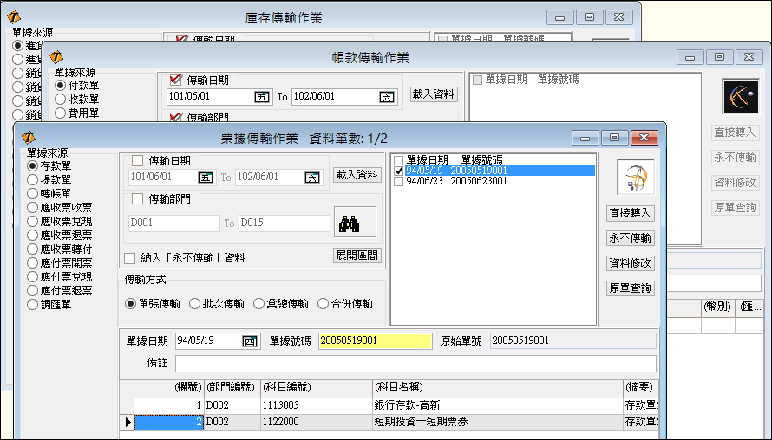Open calendar picker for start date 101/06/01
Screen dimensions: 772x440
(x=206, y=178)
